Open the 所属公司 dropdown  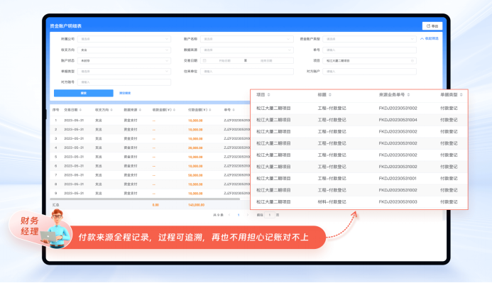[124, 39]
